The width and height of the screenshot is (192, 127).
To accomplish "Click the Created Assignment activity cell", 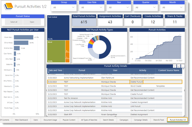I will tap(139, 102).
